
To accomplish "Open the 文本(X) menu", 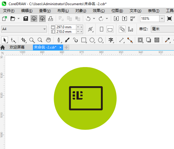I will click(x=135, y=11).
